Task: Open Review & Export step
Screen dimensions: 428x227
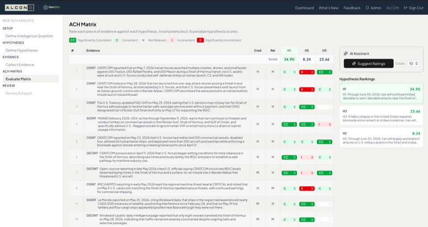Action: [19, 93]
